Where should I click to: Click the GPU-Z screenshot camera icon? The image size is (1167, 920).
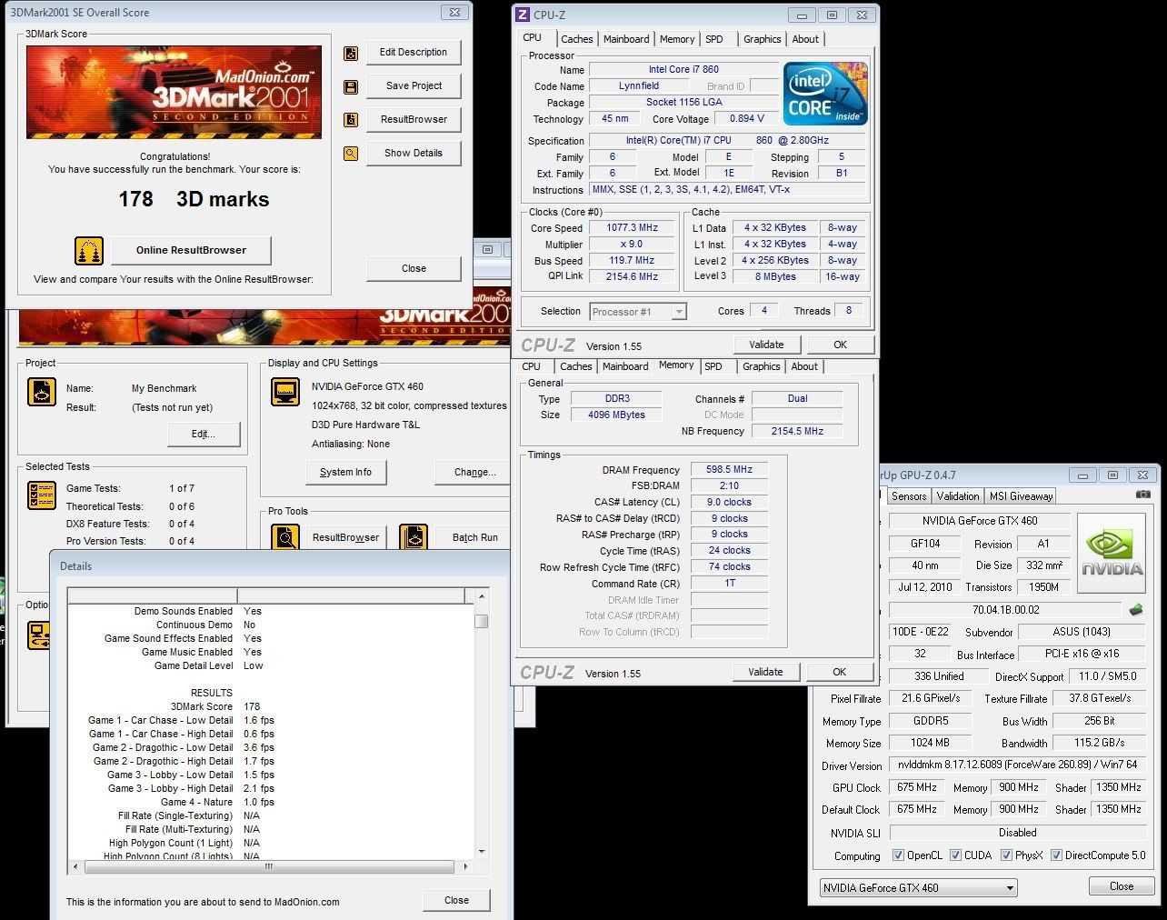[1142, 495]
